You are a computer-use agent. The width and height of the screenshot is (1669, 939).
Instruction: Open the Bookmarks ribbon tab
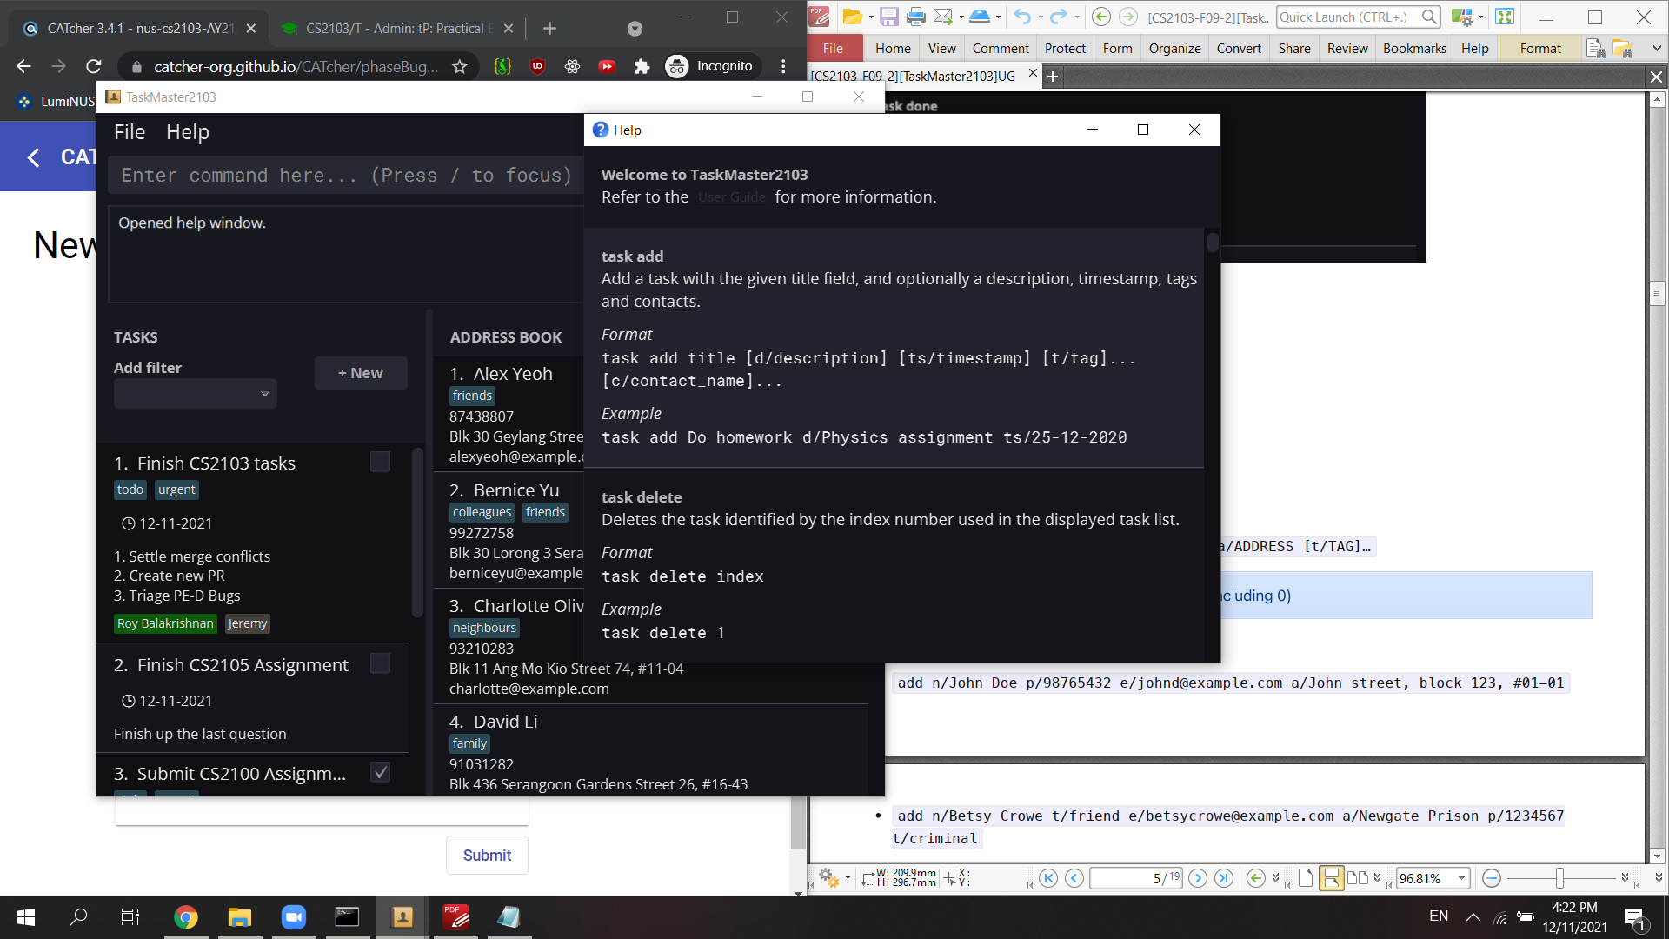pos(1414,49)
